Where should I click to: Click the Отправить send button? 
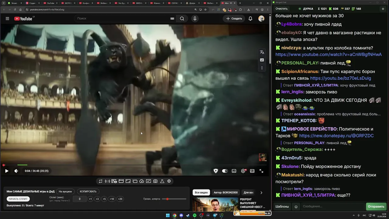(376, 207)
